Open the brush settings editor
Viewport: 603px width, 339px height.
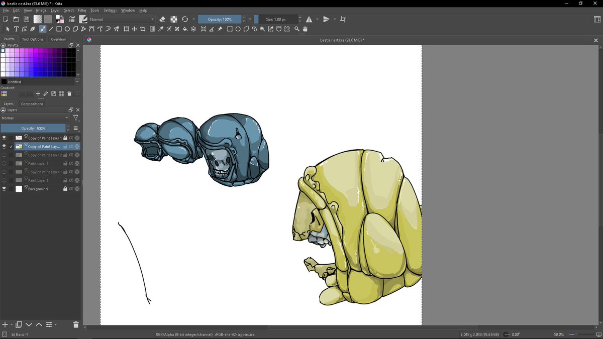[72, 19]
